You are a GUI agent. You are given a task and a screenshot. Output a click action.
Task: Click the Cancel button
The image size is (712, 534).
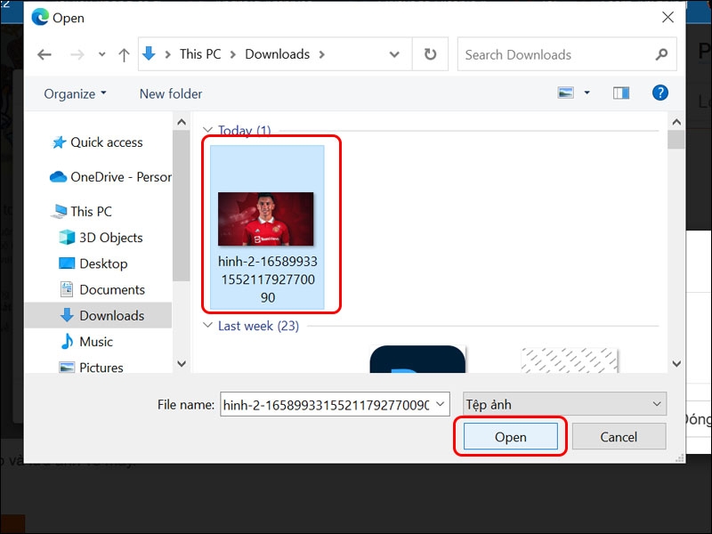coord(619,436)
